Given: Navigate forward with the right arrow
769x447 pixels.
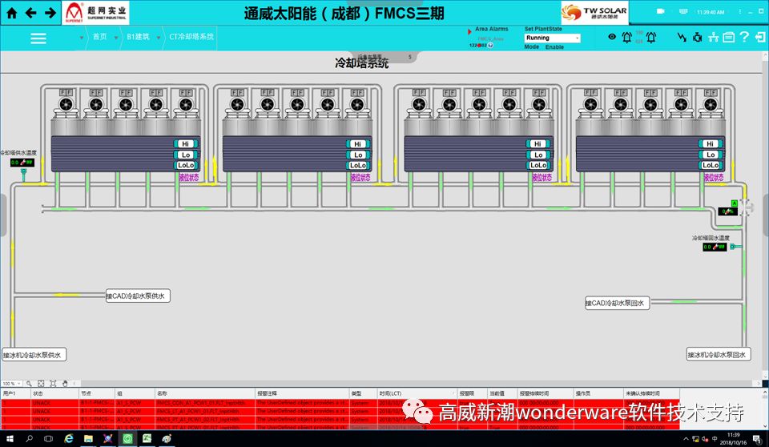Looking at the screenshot, I should pos(50,13).
